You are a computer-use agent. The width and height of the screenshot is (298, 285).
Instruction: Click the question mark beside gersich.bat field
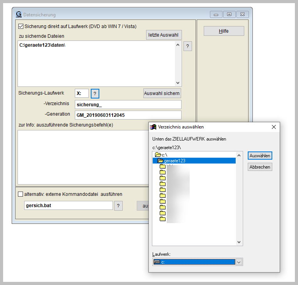[118, 206]
